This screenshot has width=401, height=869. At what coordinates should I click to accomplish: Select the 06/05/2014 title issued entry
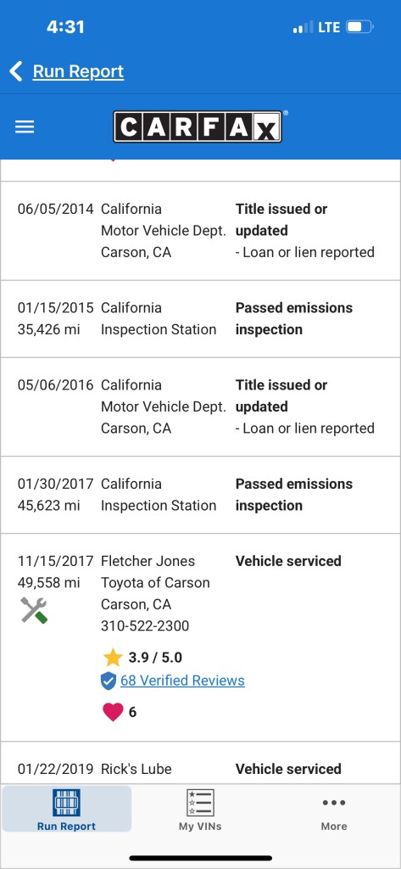[x=200, y=231]
